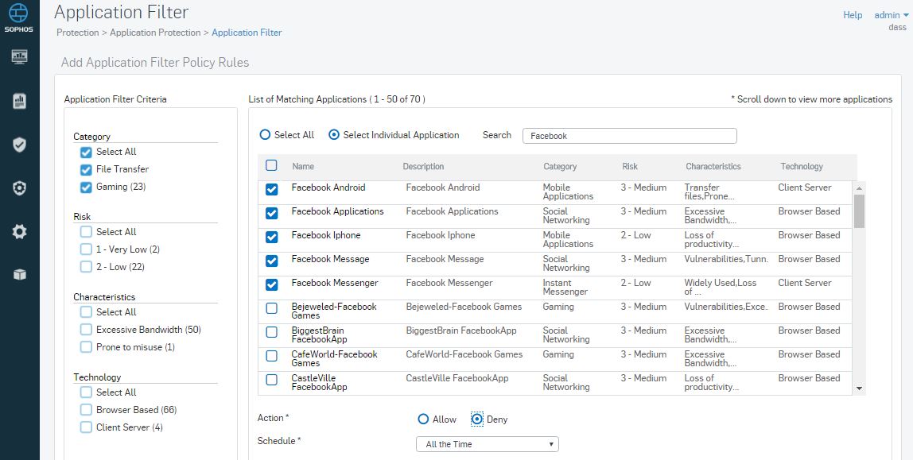913x460 pixels.
Task: Check the Bejeweled-Facebook Games row
Action: pos(271,308)
